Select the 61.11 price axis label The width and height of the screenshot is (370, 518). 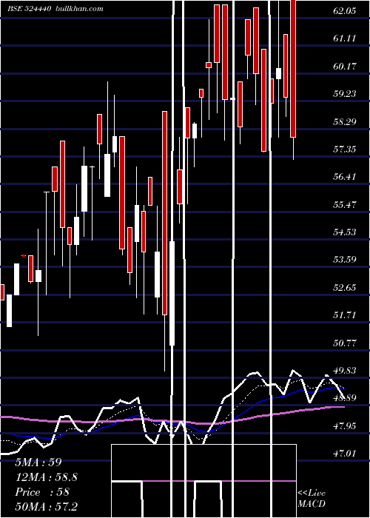(x=345, y=38)
